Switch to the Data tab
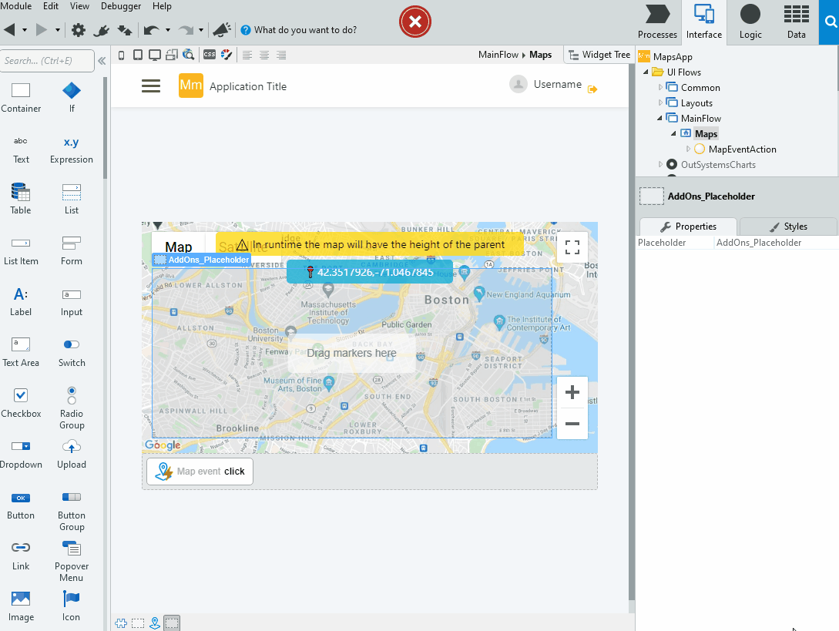Viewport: 839px width, 631px height. coord(796,22)
